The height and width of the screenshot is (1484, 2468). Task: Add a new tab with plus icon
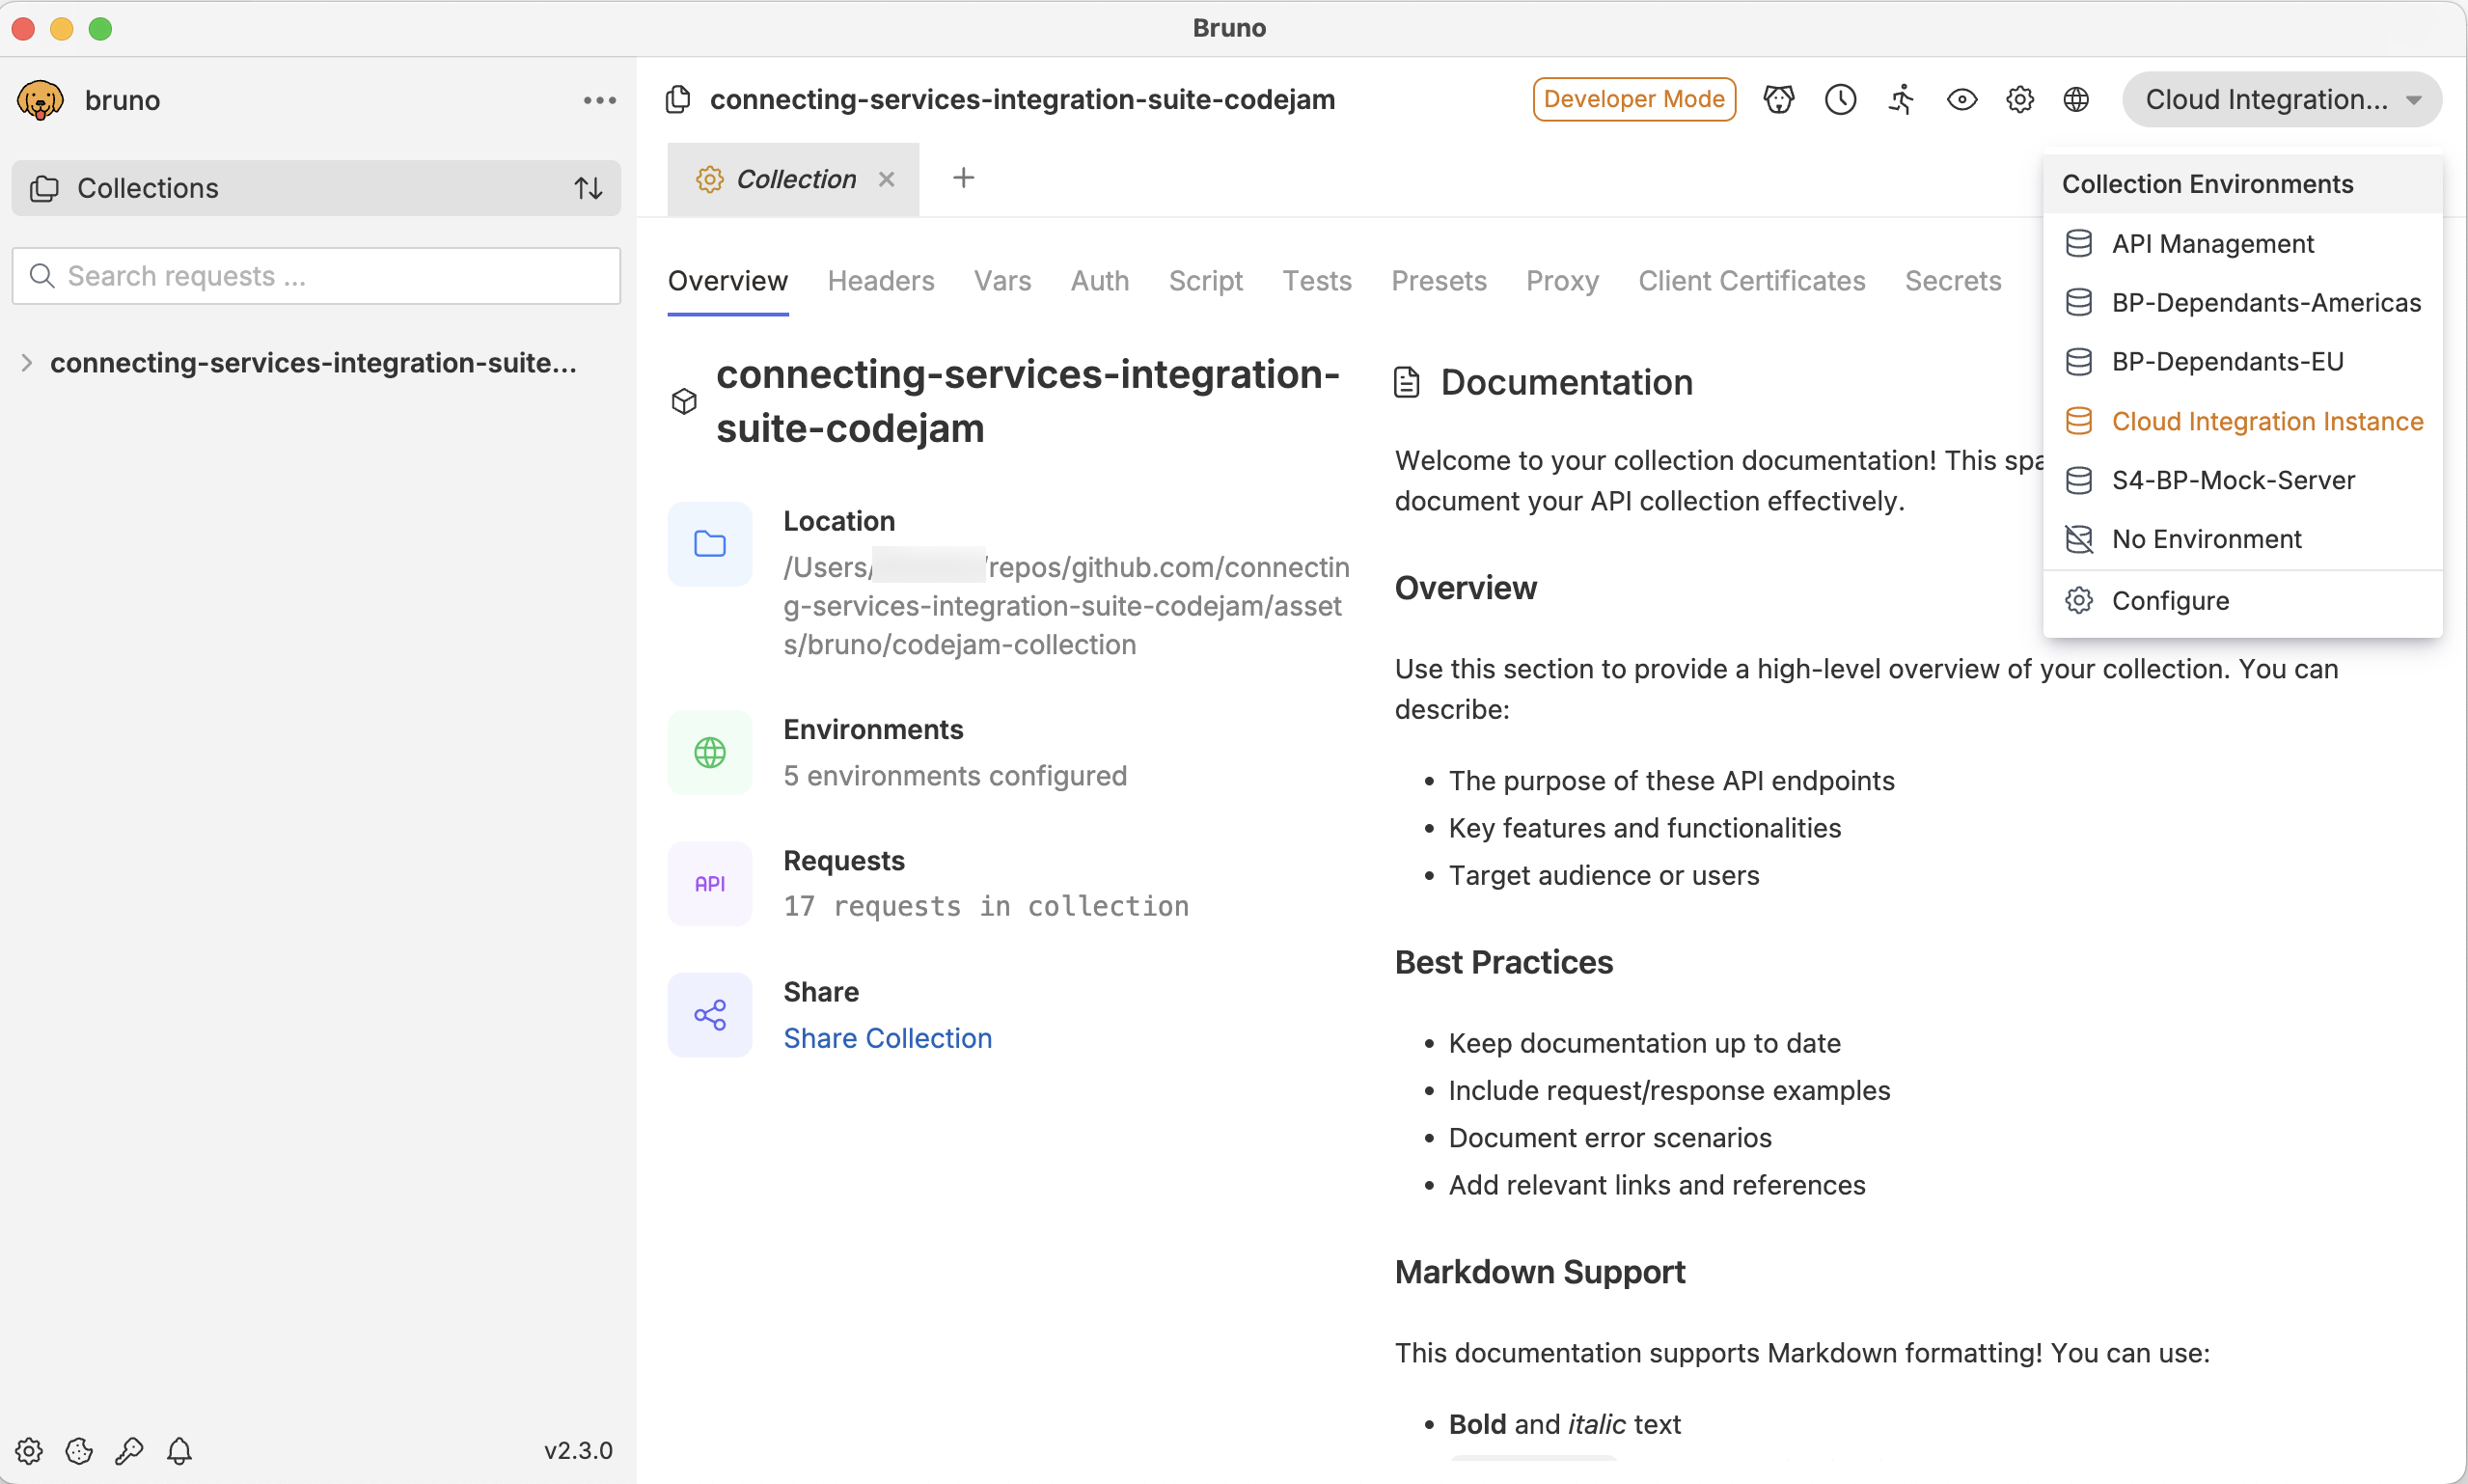(x=964, y=178)
